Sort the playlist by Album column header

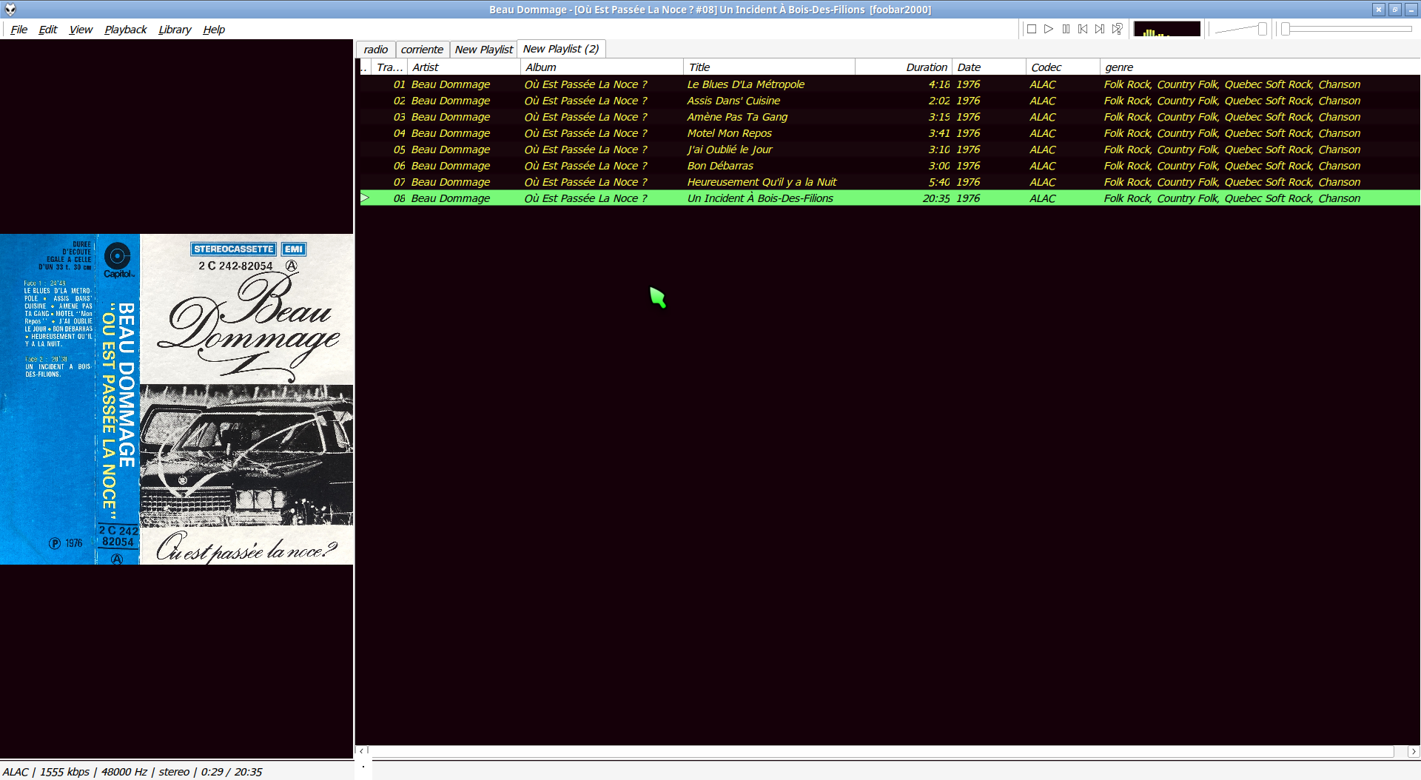point(602,67)
